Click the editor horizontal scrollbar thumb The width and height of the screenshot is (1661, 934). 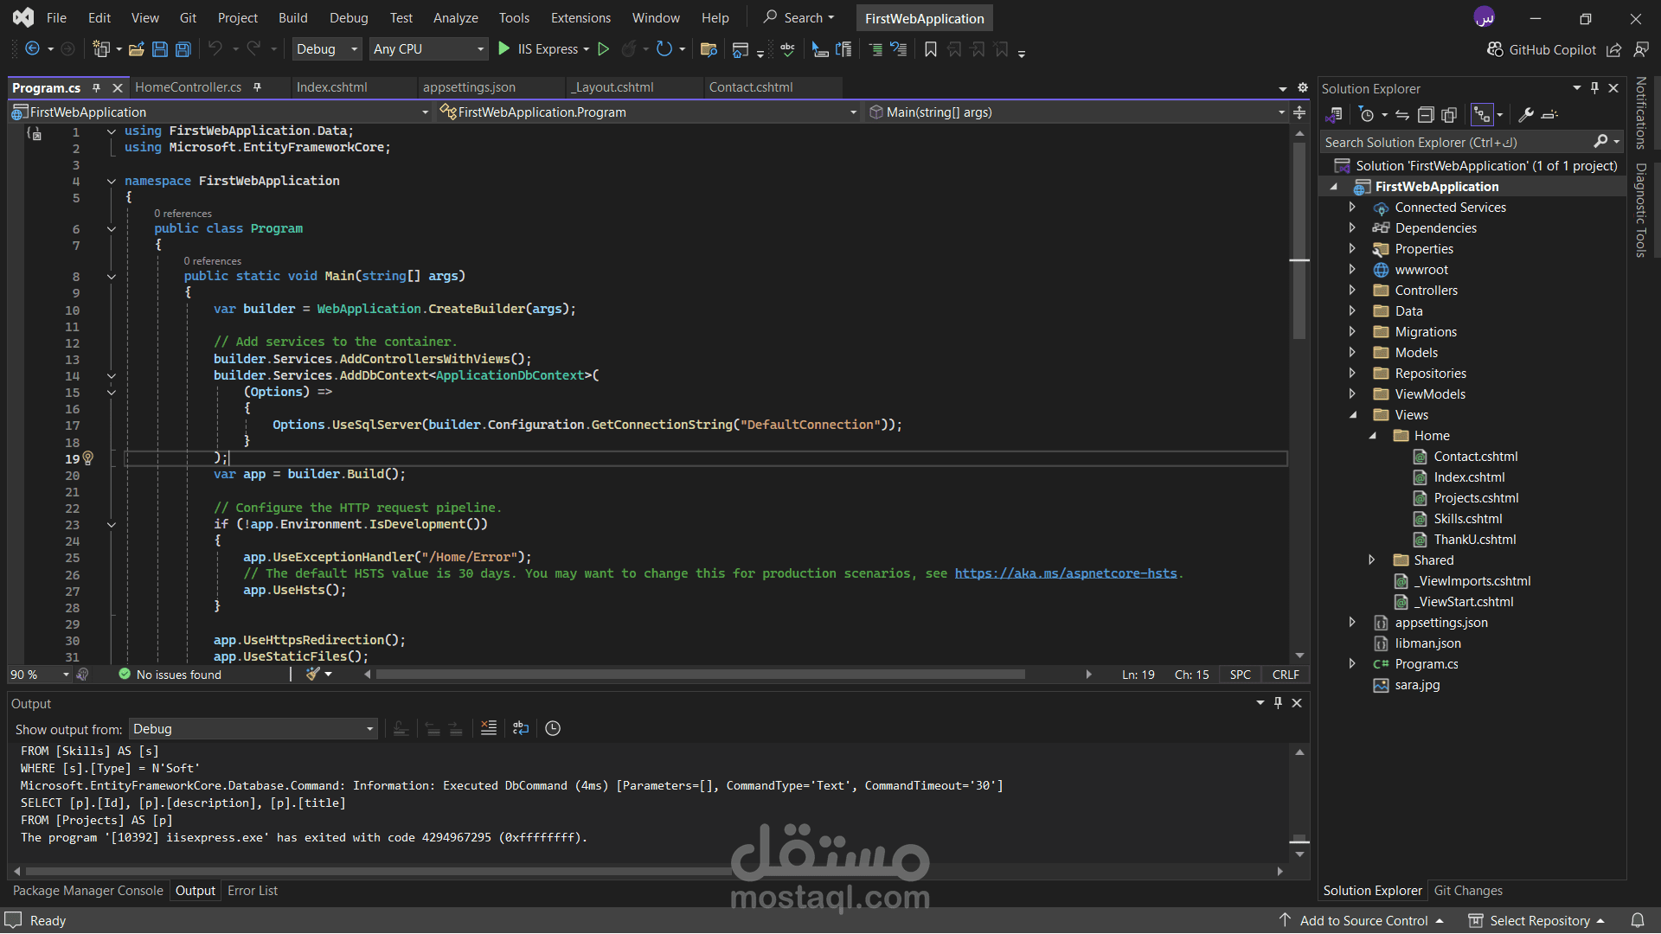point(700,675)
